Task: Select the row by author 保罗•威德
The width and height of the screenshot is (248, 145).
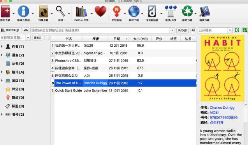Action: point(123,68)
